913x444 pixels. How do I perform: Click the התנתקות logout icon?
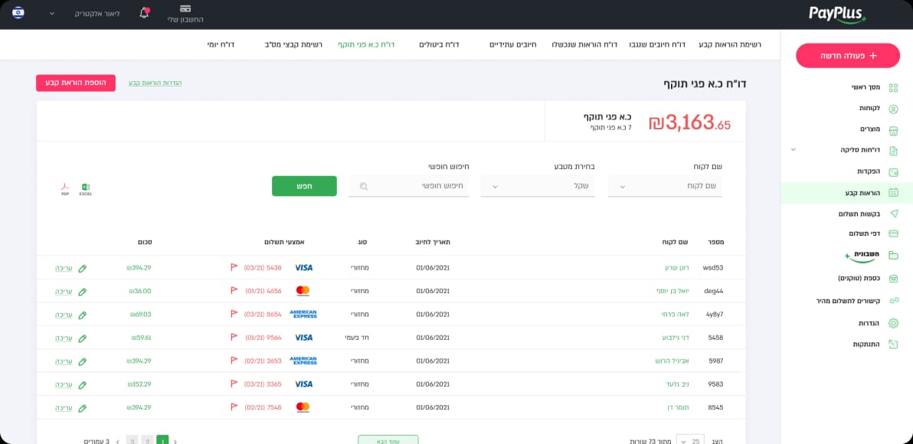point(893,344)
